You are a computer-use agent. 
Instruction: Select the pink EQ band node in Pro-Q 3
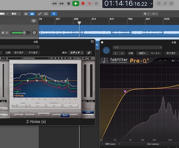(x=125, y=92)
